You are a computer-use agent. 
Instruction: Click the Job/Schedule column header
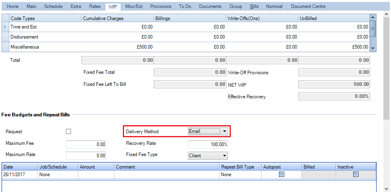point(58,167)
